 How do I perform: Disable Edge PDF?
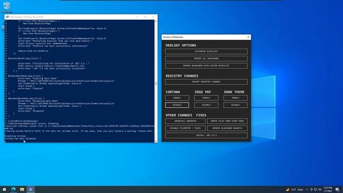pyautogui.click(x=206, y=105)
